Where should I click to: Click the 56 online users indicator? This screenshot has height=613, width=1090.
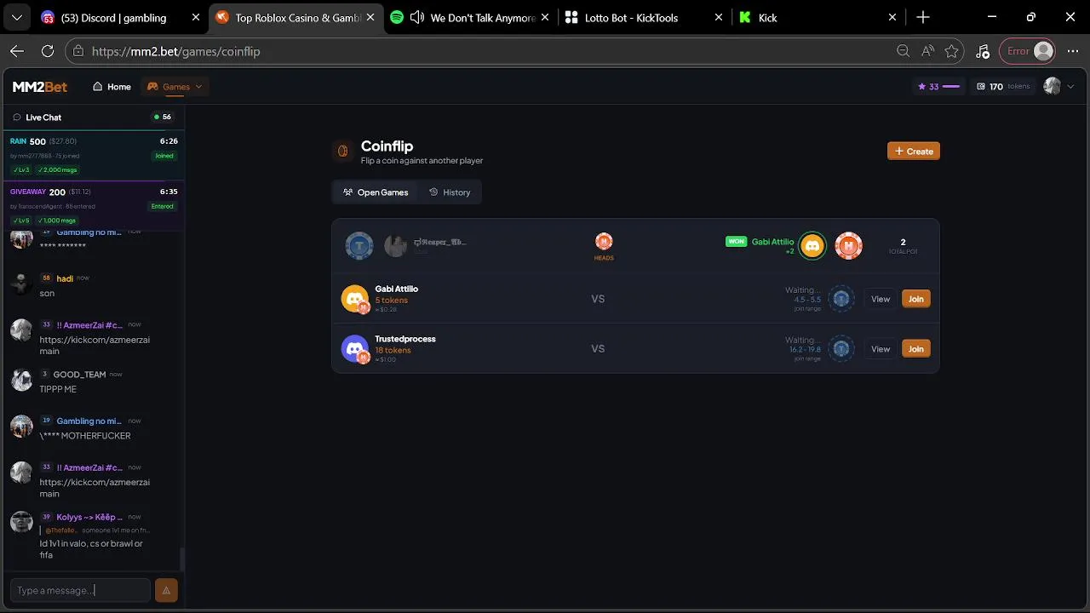pyautogui.click(x=162, y=117)
